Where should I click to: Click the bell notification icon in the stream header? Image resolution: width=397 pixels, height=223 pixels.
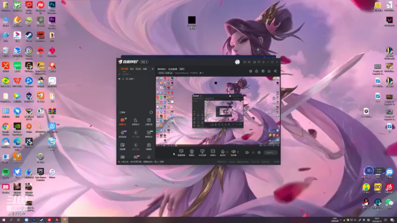pyautogui.click(x=269, y=71)
